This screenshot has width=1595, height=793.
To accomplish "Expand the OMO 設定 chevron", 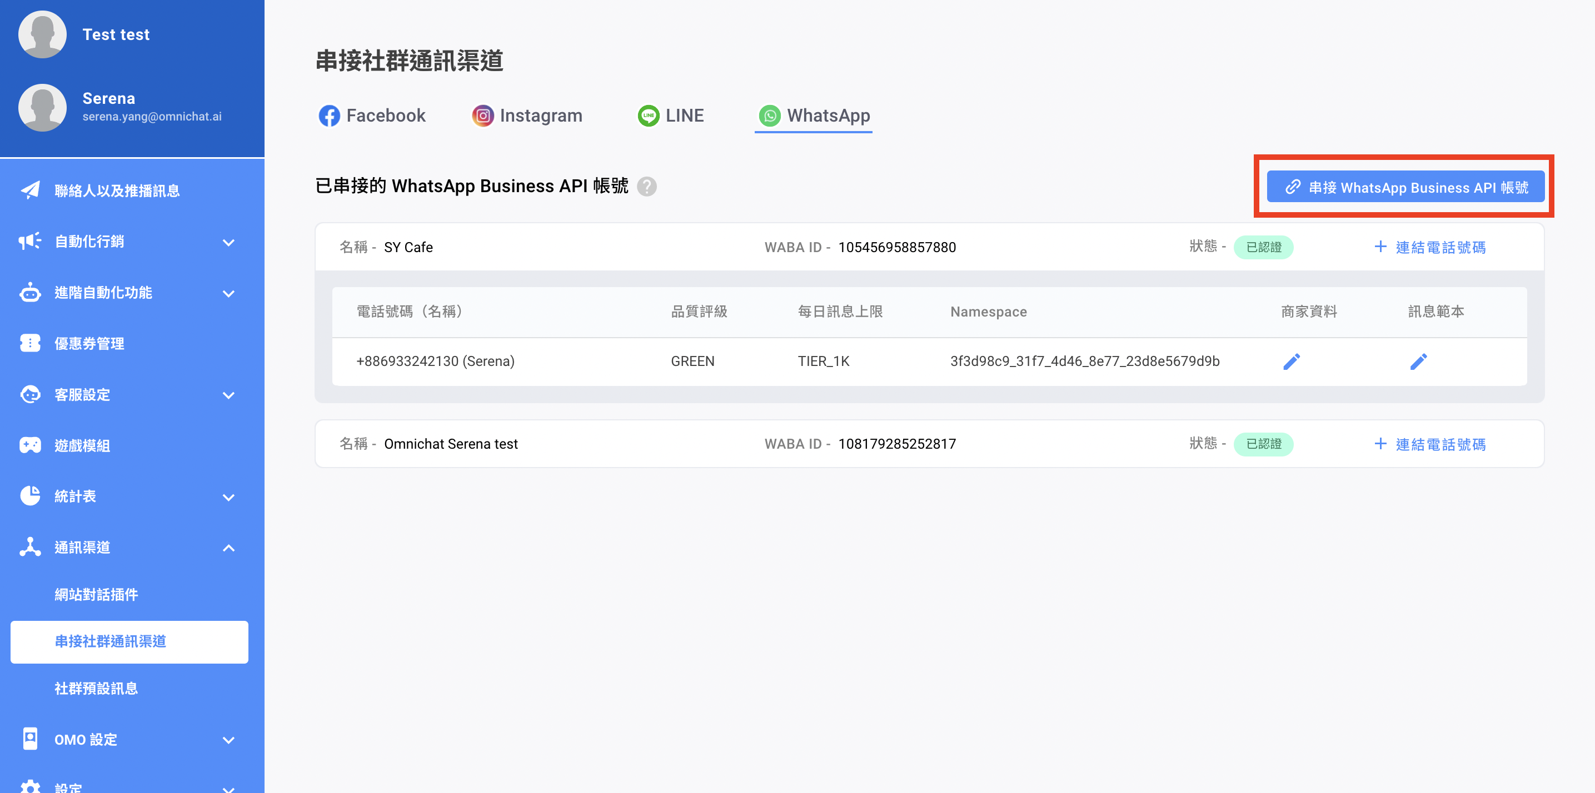I will click(x=228, y=740).
